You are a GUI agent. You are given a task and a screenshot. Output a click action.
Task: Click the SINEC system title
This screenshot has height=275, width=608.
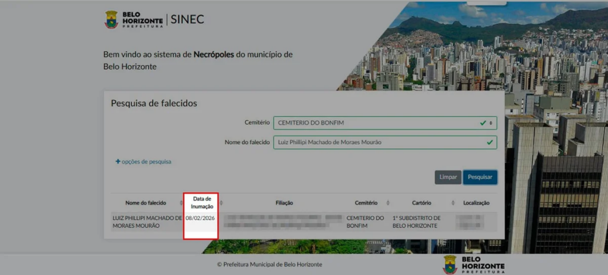tap(187, 19)
